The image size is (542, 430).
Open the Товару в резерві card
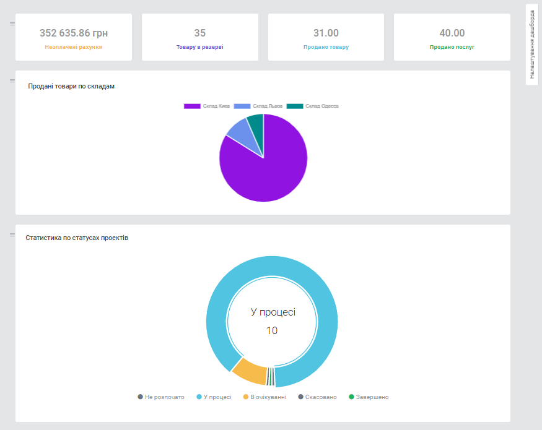tap(199, 37)
